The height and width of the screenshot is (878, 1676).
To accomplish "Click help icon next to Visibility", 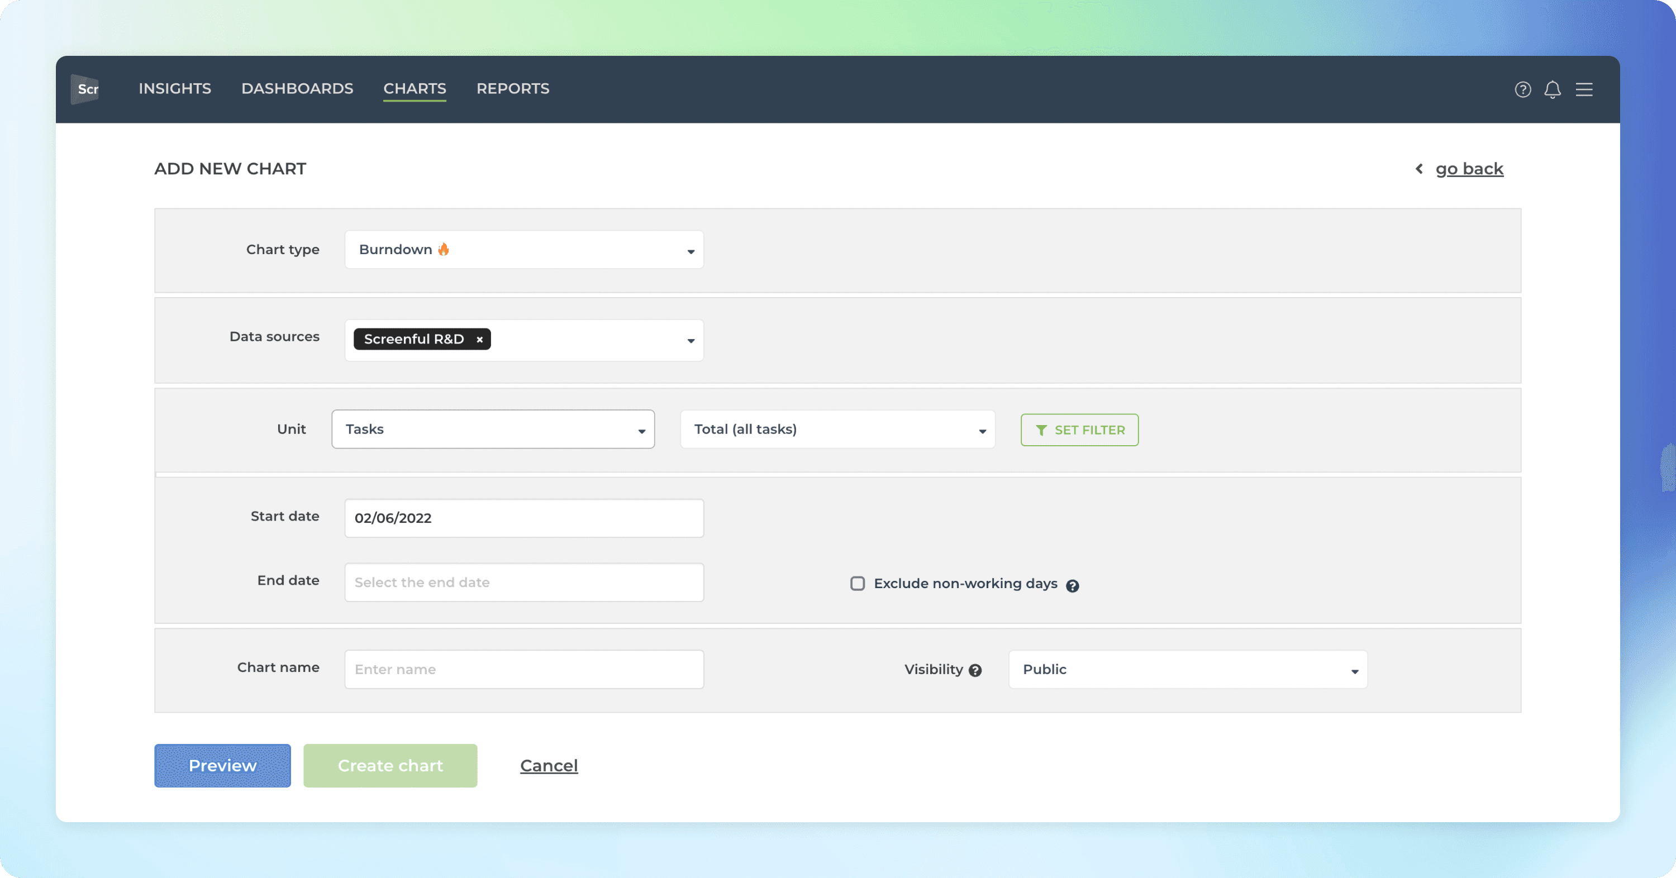I will pyautogui.click(x=975, y=671).
